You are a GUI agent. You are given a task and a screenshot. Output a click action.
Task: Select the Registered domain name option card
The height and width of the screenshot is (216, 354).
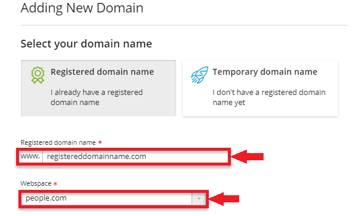[x=98, y=88]
